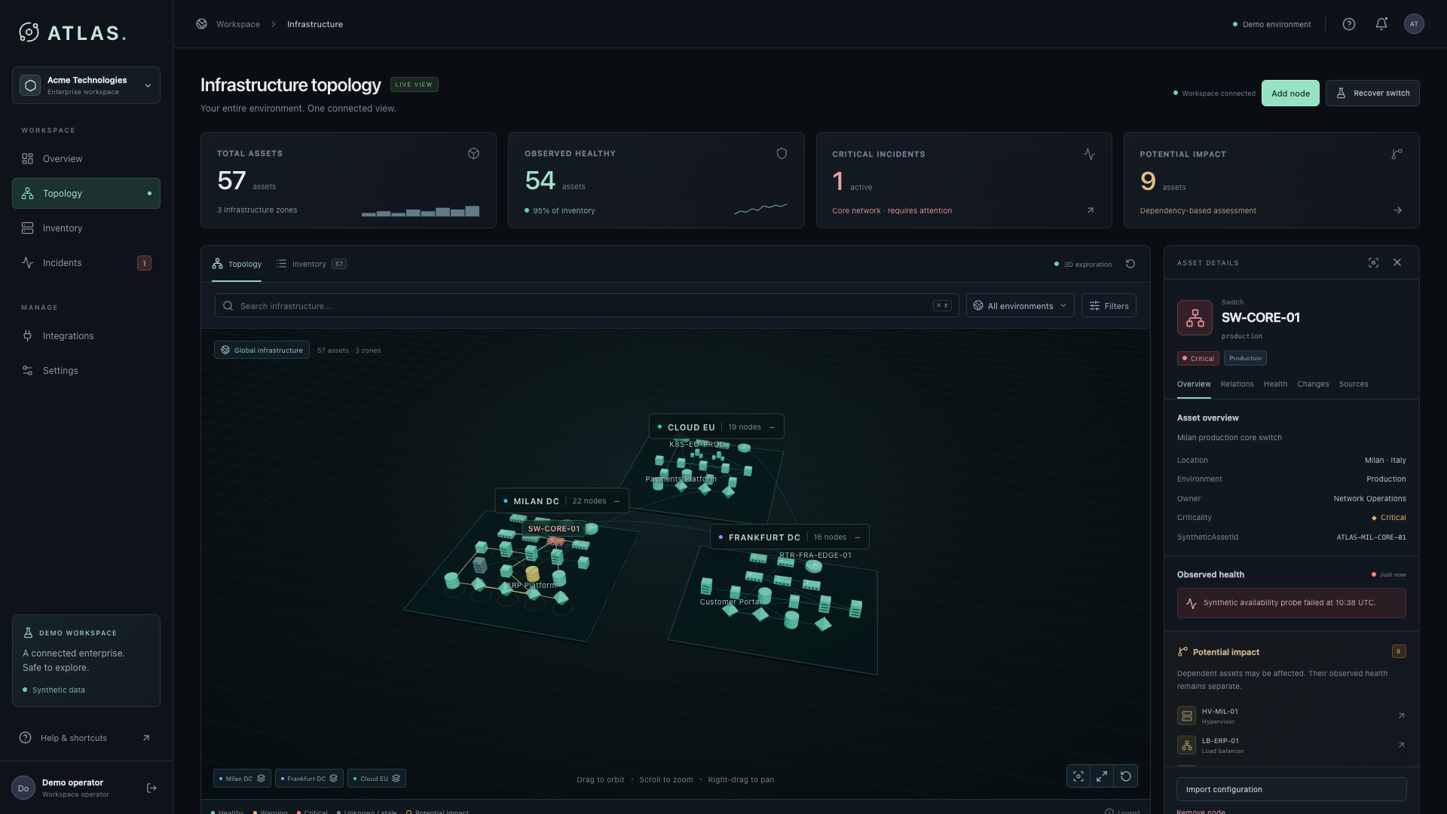Open the HV-MIL-01 hypervisor arrow link

pyautogui.click(x=1401, y=716)
